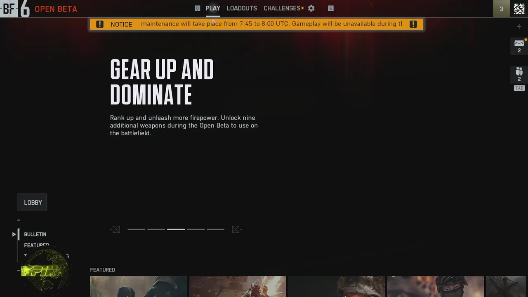Go to previous carousel slide icon
This screenshot has height=297, width=528.
click(116, 229)
